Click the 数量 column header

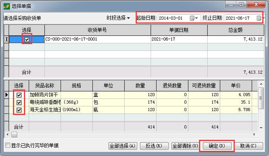coord(140,85)
